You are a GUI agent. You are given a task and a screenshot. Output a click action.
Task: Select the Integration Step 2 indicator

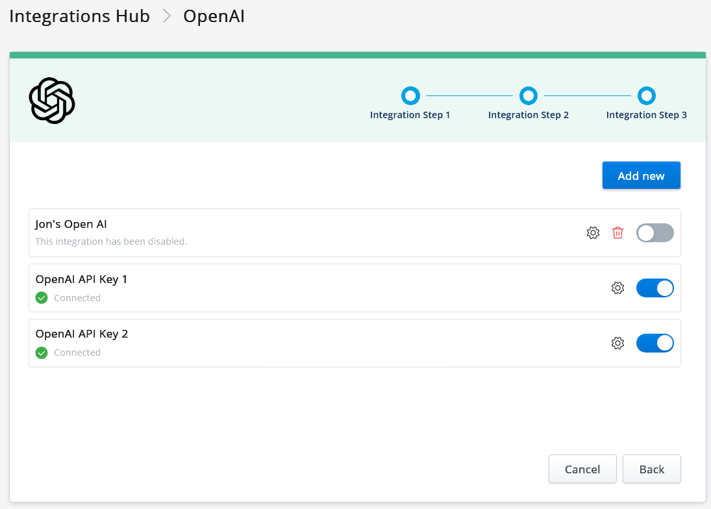[x=529, y=95]
